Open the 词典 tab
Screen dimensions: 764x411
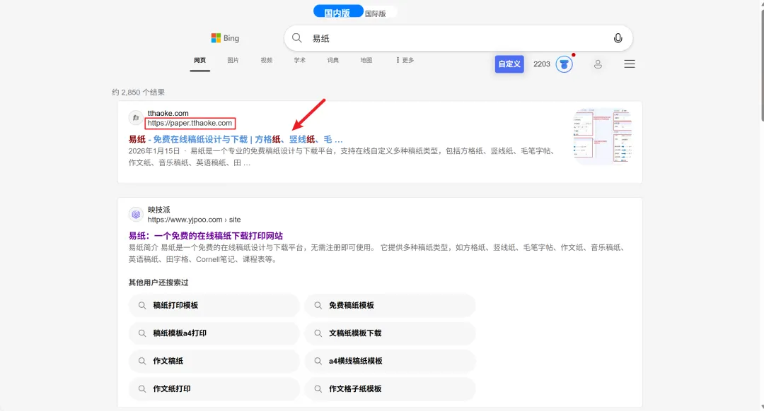coord(332,60)
